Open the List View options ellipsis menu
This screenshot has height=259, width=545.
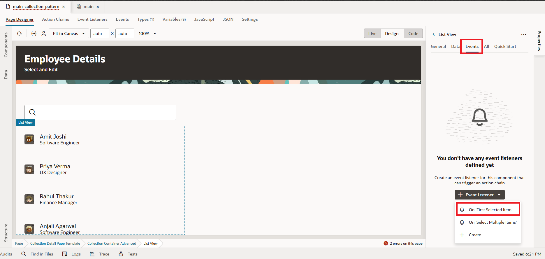click(x=524, y=34)
